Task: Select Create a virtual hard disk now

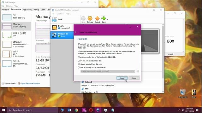Action: tap(90, 64)
